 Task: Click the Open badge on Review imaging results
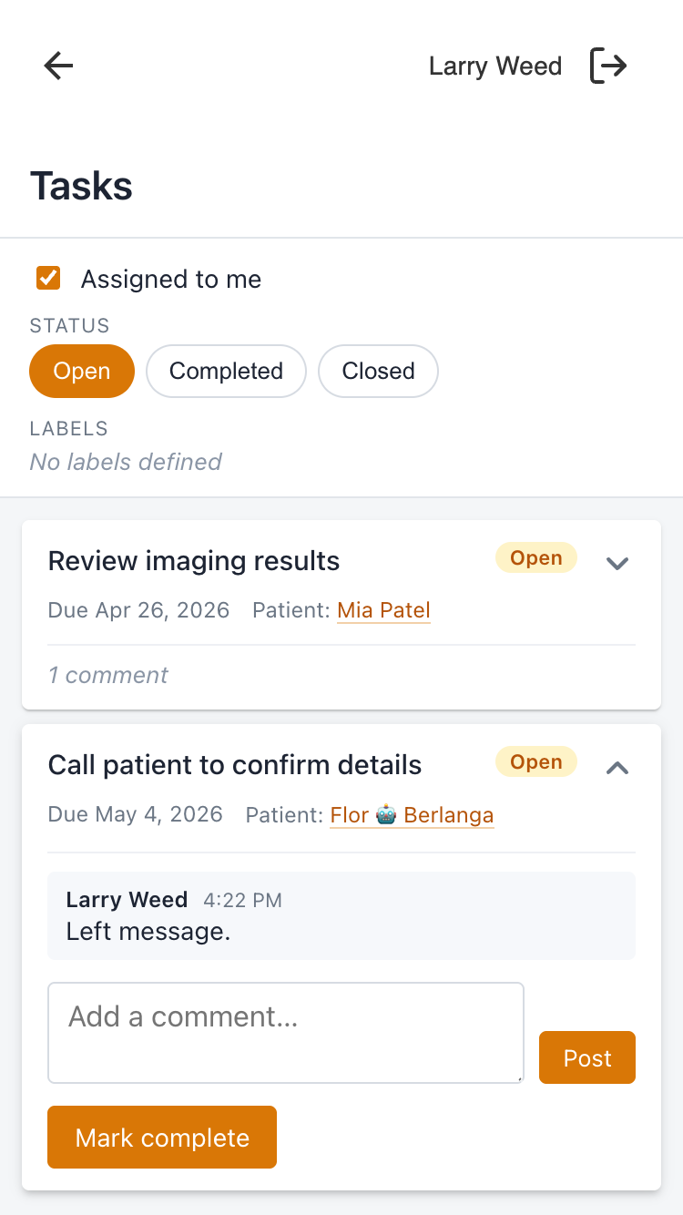pyautogui.click(x=535, y=558)
